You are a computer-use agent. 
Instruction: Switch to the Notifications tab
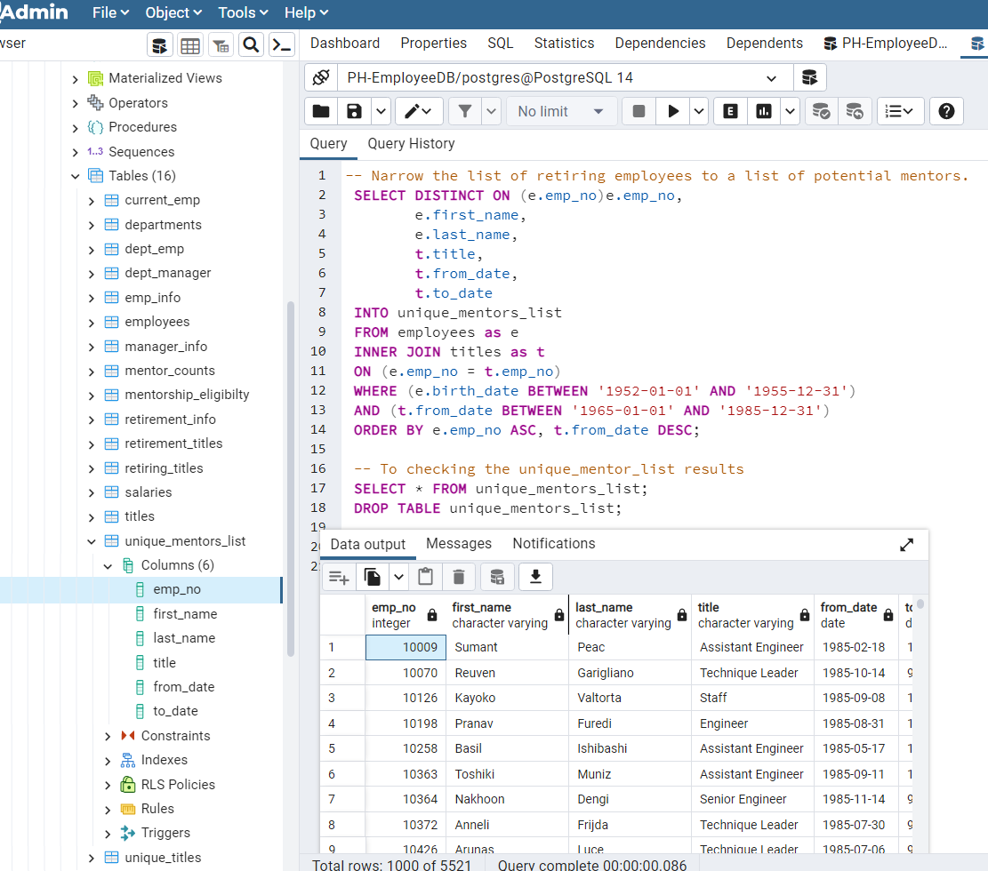(554, 544)
